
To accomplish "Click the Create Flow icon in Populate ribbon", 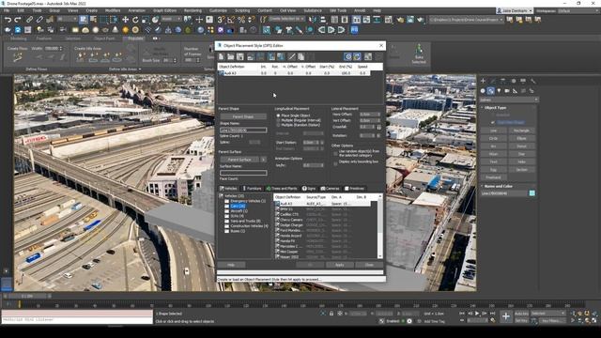I will coord(17,57).
